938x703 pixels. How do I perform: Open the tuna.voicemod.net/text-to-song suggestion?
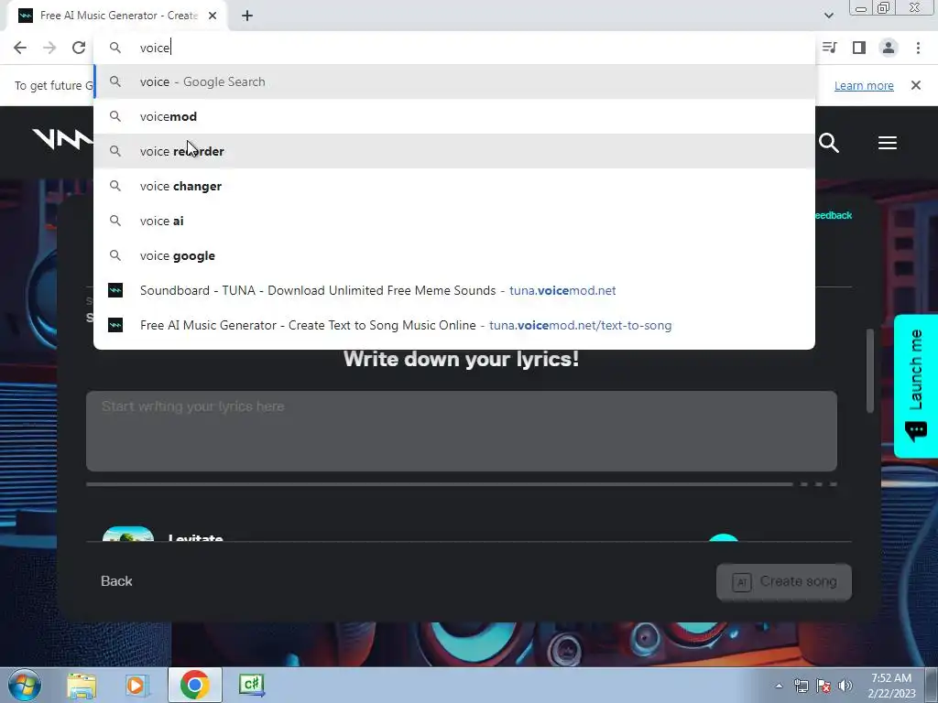[454, 325]
